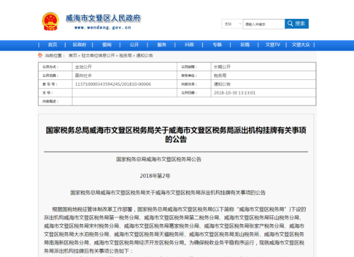This screenshot has height=257, width=354.
Task: Click the home icon beside 当前位置
Action: pyautogui.click(x=41, y=55)
